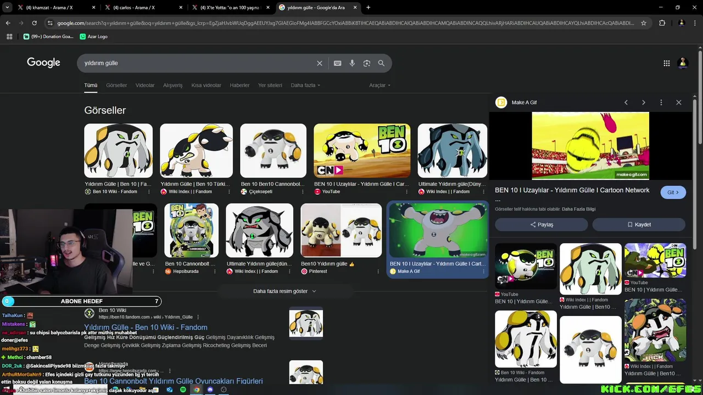Click the Google search input field
This screenshot has width=703, height=395.
(198, 63)
